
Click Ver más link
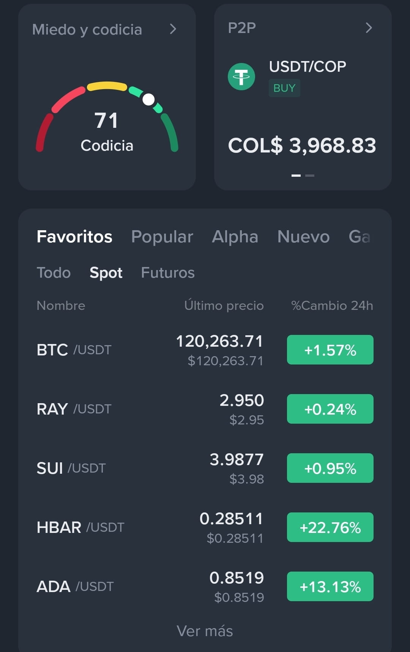[x=205, y=631]
